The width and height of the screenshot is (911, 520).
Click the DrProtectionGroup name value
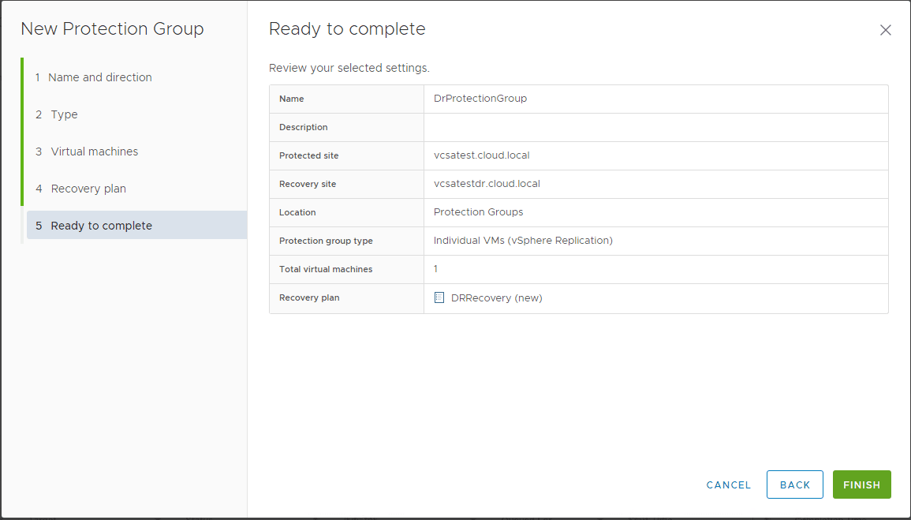tap(480, 99)
